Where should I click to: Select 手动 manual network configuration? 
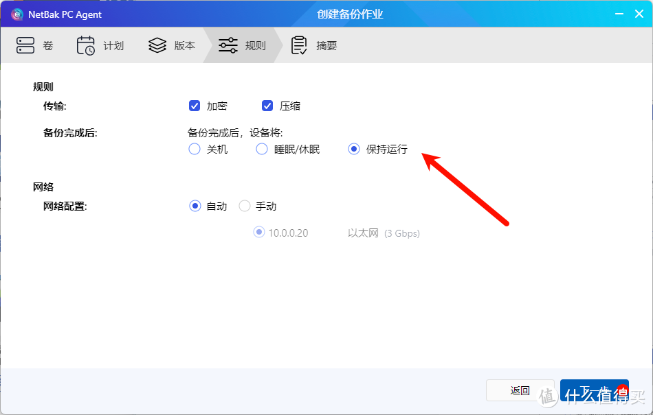click(244, 205)
